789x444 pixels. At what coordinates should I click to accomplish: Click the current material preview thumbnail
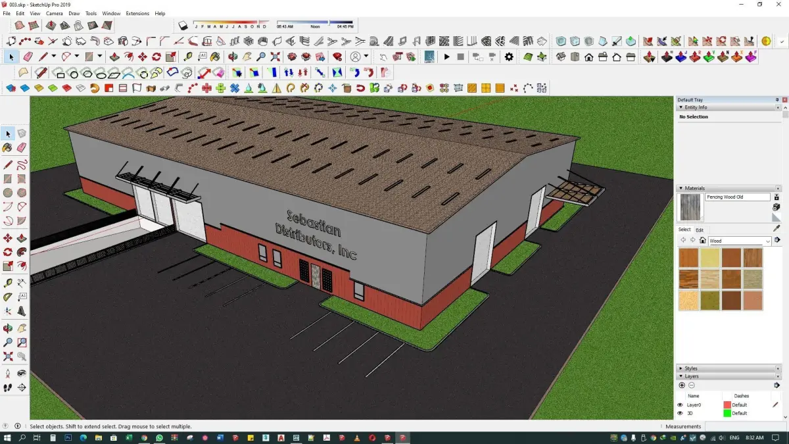point(690,207)
